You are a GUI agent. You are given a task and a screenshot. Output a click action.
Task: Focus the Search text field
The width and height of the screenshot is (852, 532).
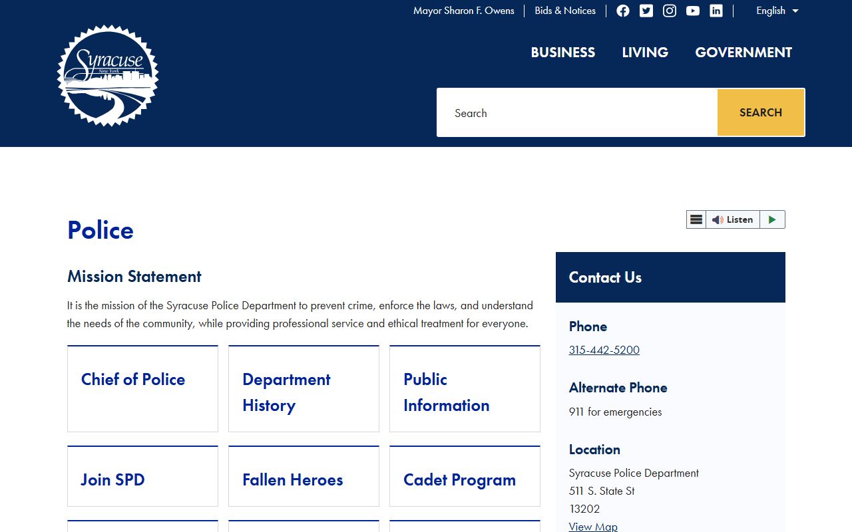tap(576, 113)
